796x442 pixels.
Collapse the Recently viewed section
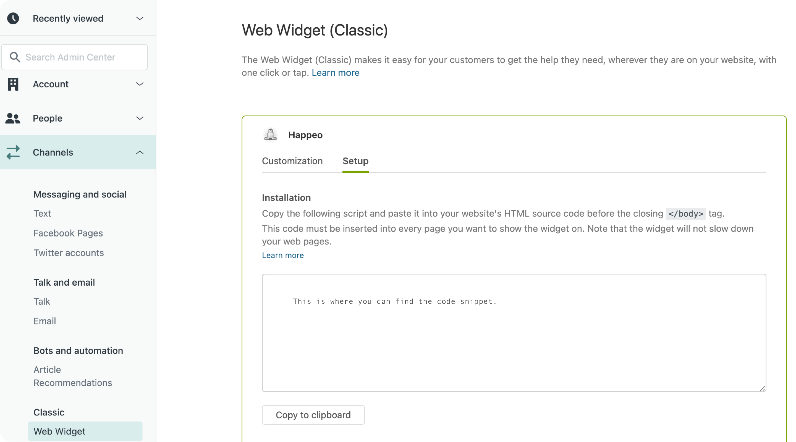(140, 18)
